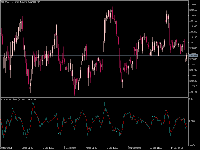Click the oscillator zero level label 0.000

pos(192,121)
